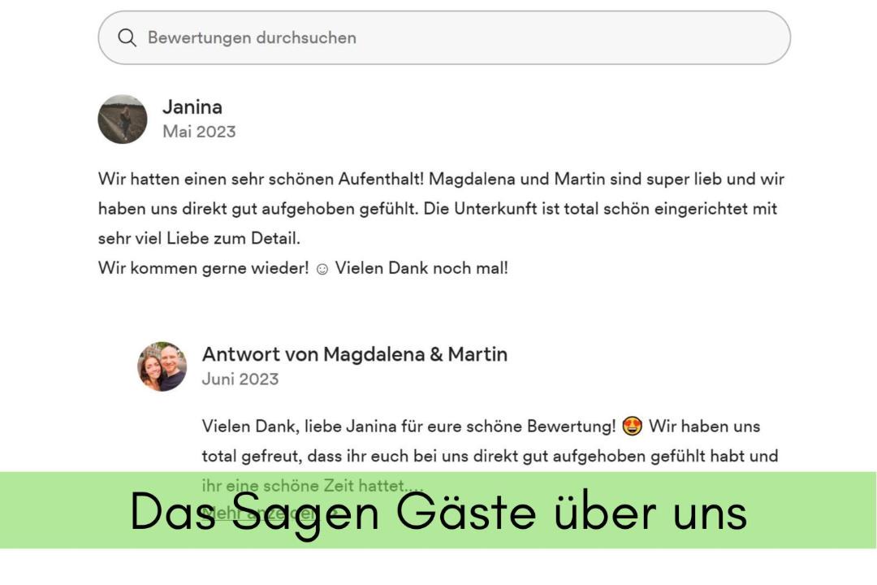Viewport: 877px width, 585px height.
Task: Click the truncated ihr eine schöne Zeit hattet line
Action: pos(313,485)
